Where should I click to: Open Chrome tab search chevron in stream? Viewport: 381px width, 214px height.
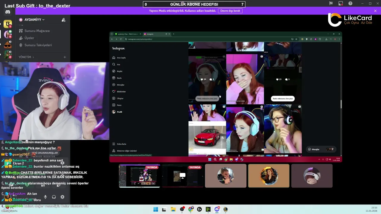(112, 34)
